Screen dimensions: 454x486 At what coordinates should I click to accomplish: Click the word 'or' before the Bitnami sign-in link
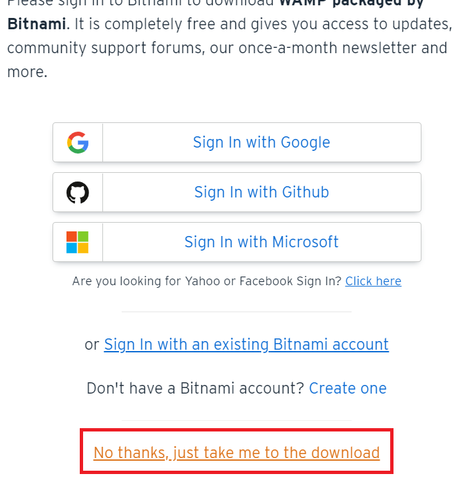click(92, 344)
